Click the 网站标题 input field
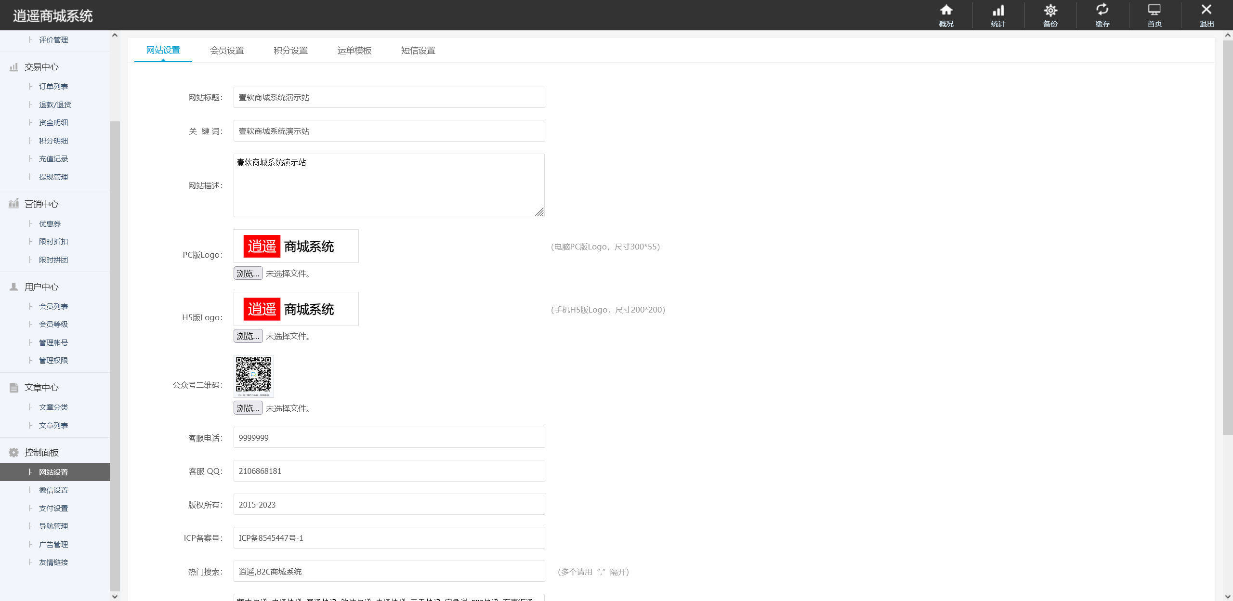1233x601 pixels. point(389,98)
